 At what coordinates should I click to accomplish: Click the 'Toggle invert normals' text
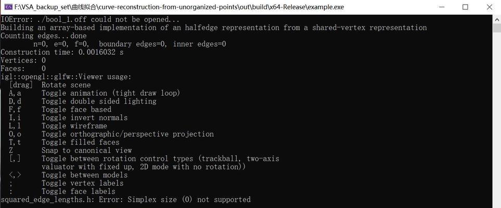(85, 118)
